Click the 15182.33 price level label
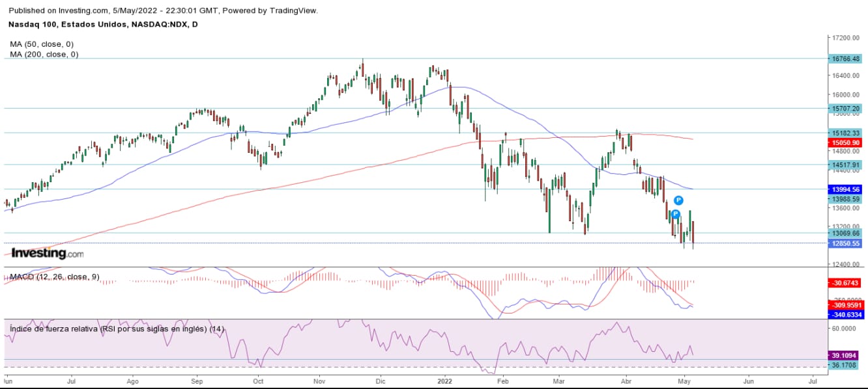Screen dimensions: 868x389 846,133
